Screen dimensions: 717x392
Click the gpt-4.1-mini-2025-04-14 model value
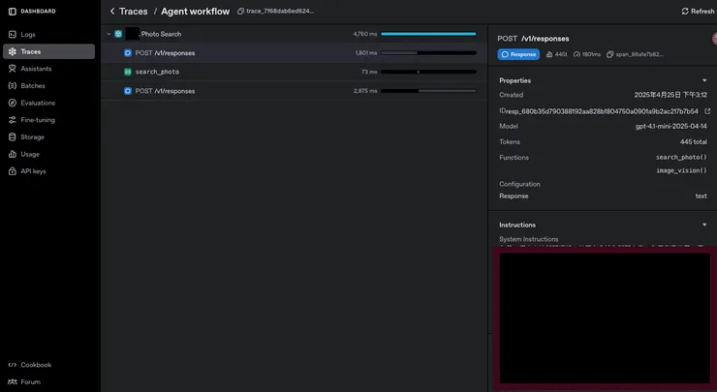[671, 126]
